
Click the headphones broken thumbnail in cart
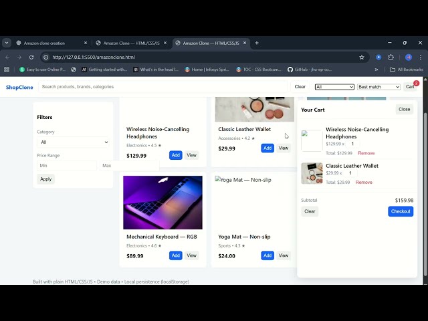pos(312,141)
